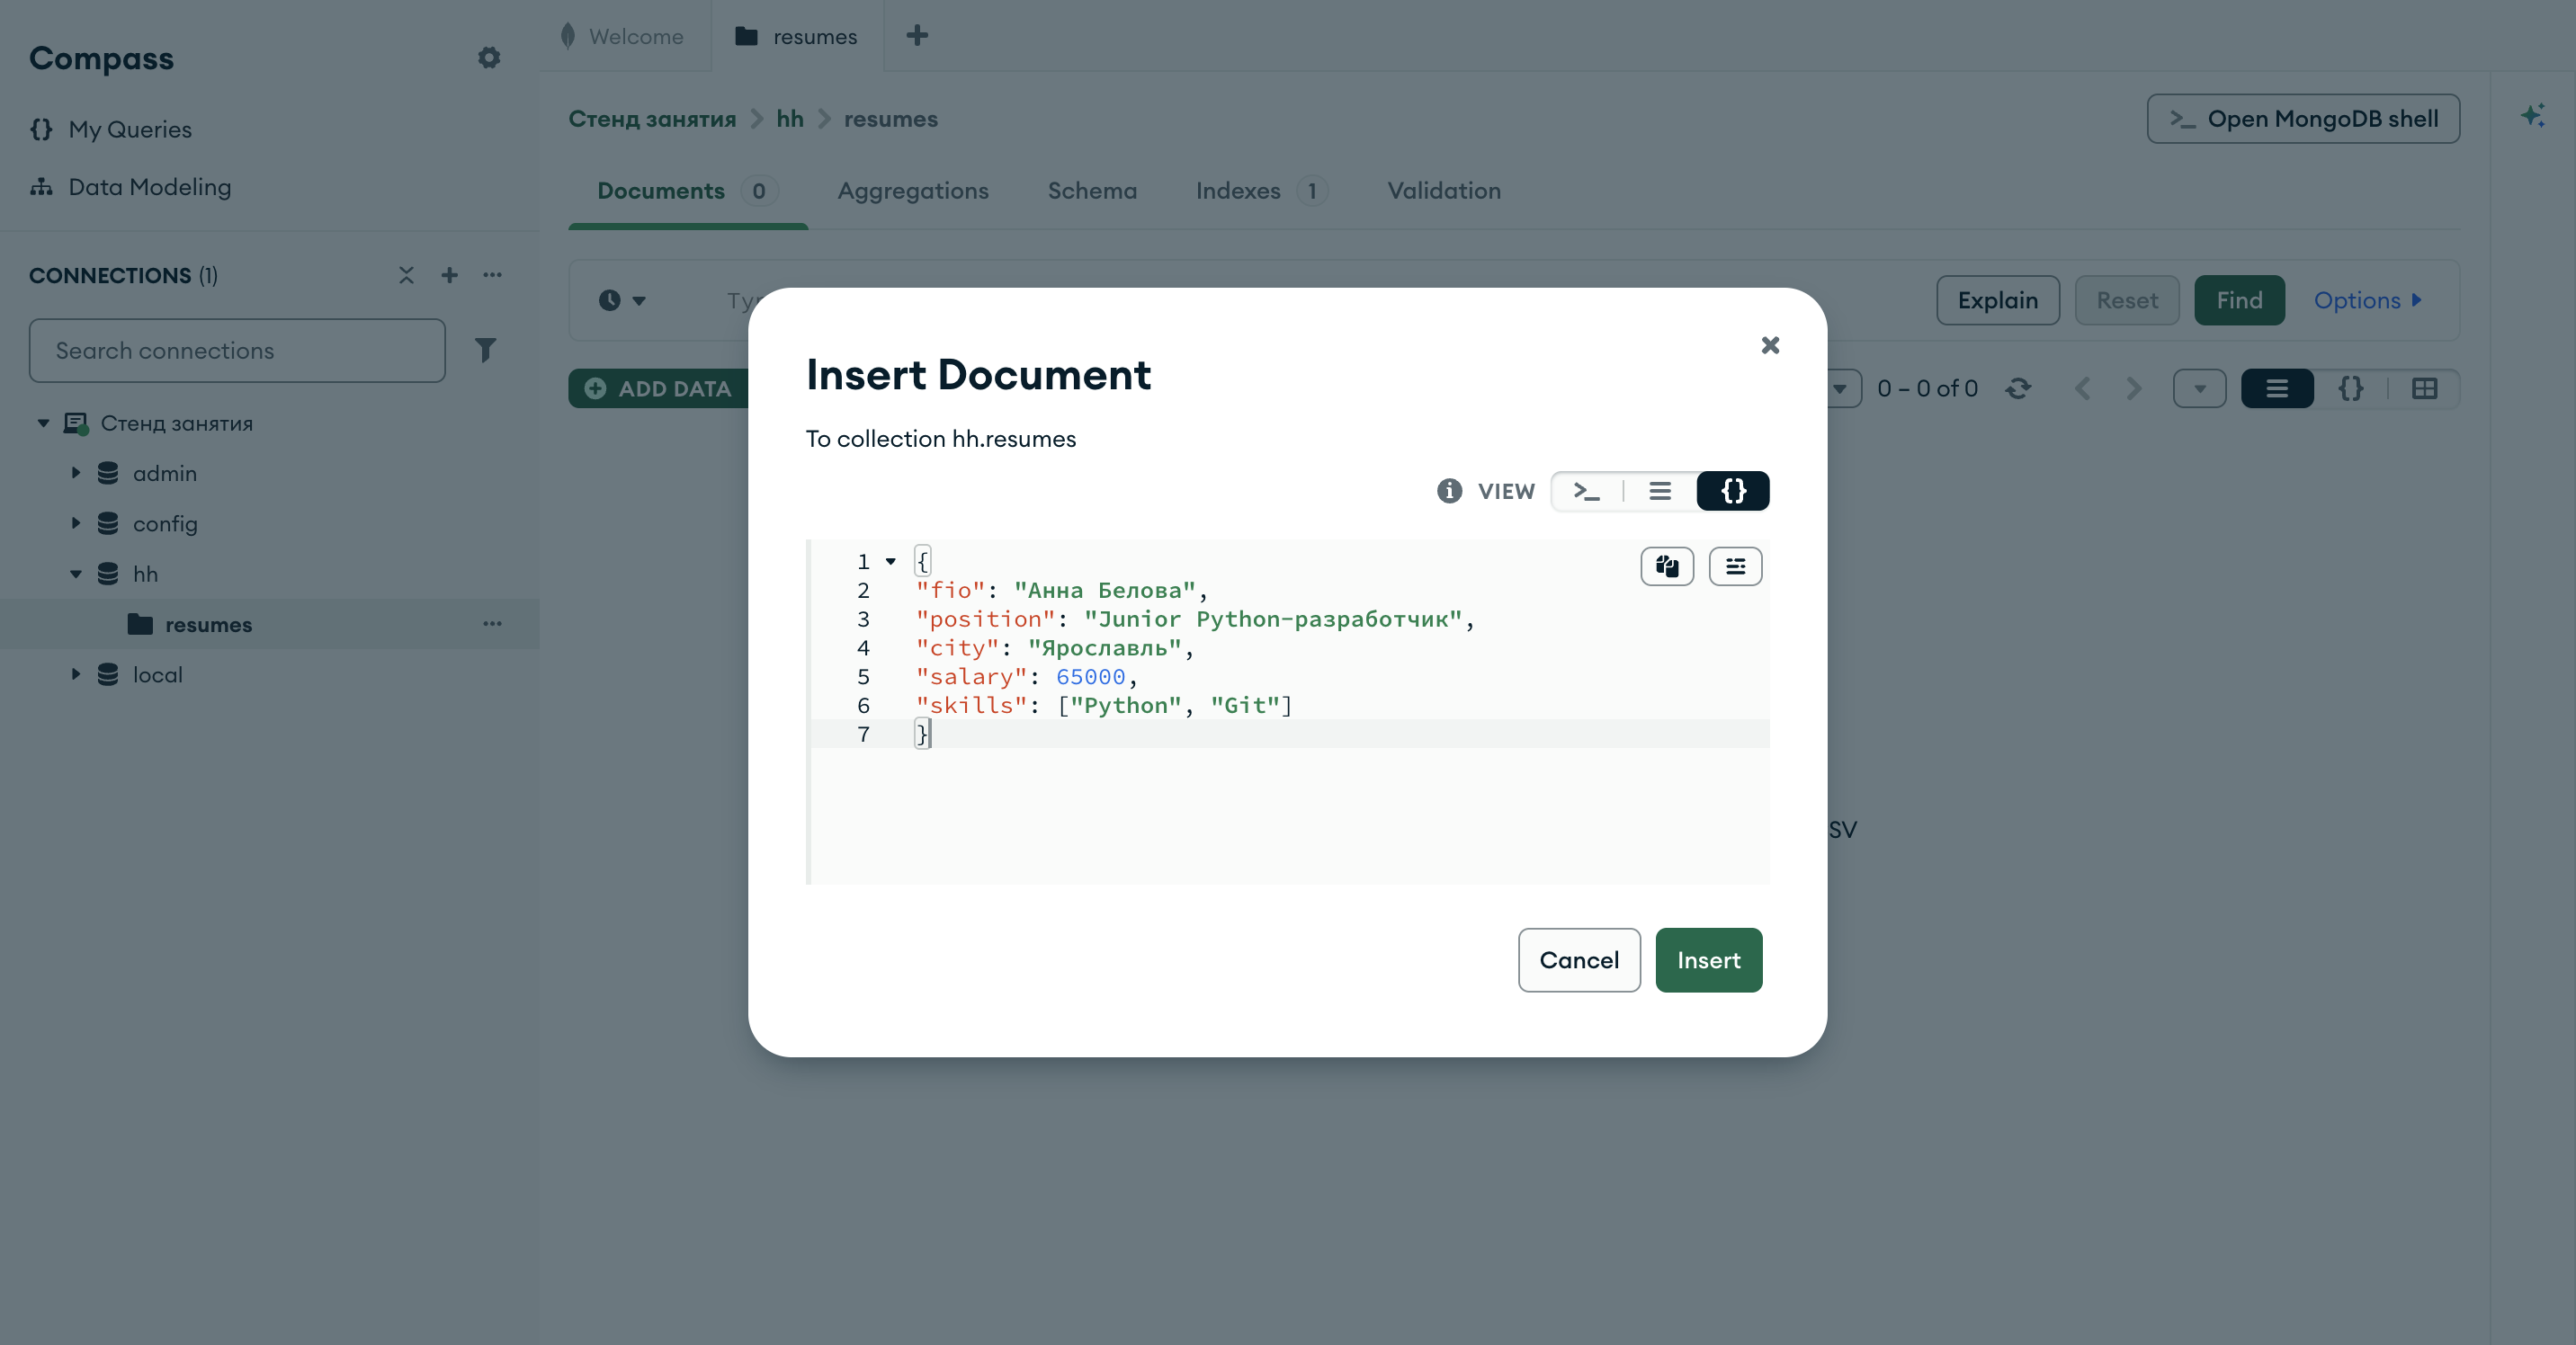Viewport: 2576px width, 1345px height.
Task: Switch to the Welcome tab
Action: [x=624, y=36]
